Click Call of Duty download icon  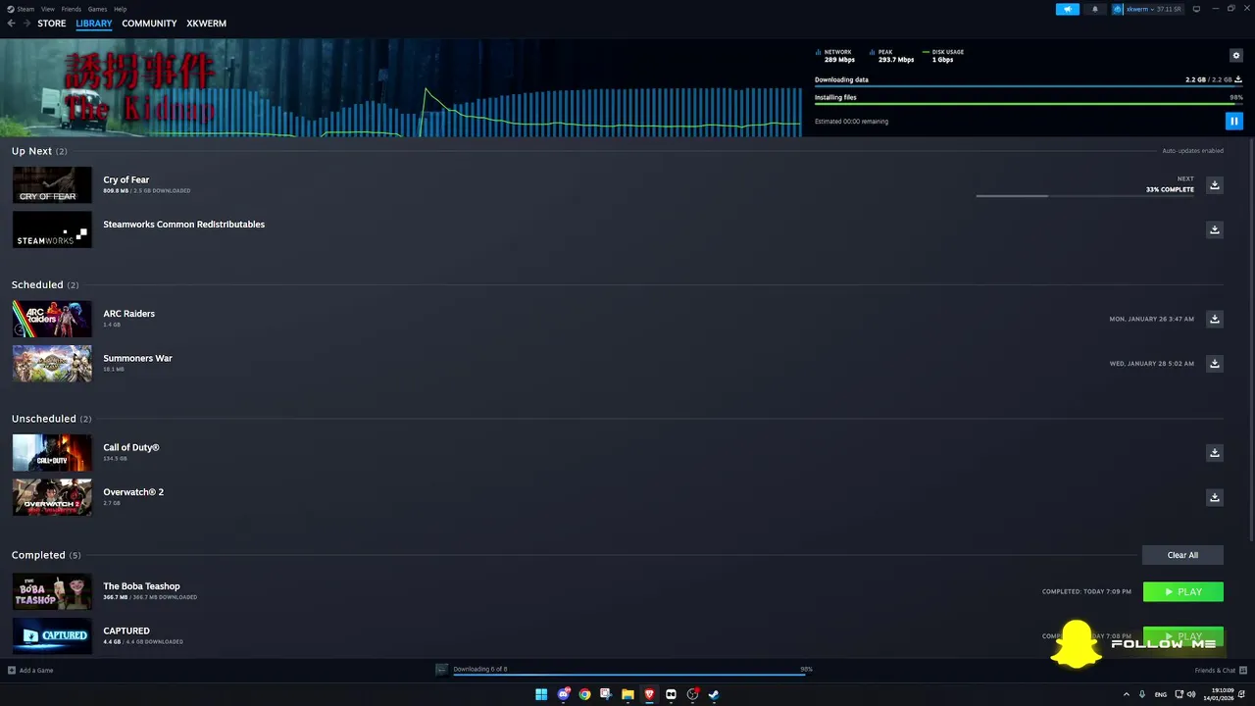point(1215,453)
